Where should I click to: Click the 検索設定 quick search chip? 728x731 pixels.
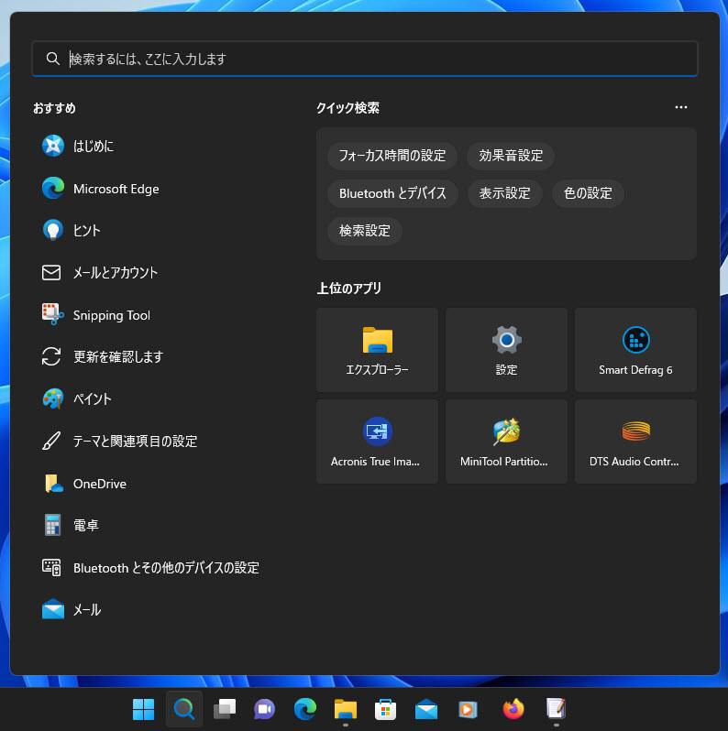(364, 231)
